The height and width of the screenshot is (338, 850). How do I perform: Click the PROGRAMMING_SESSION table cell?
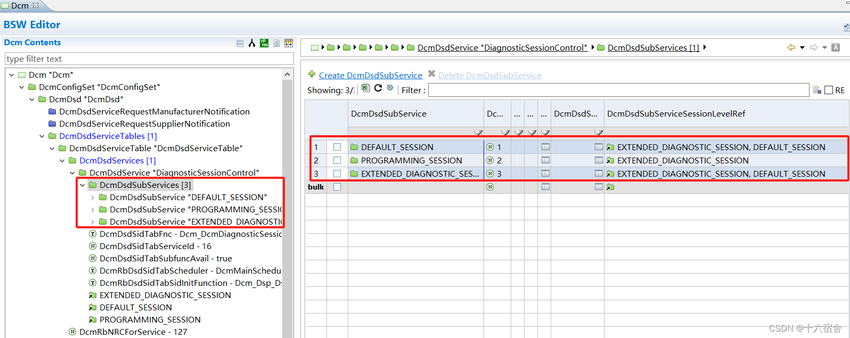coord(415,160)
